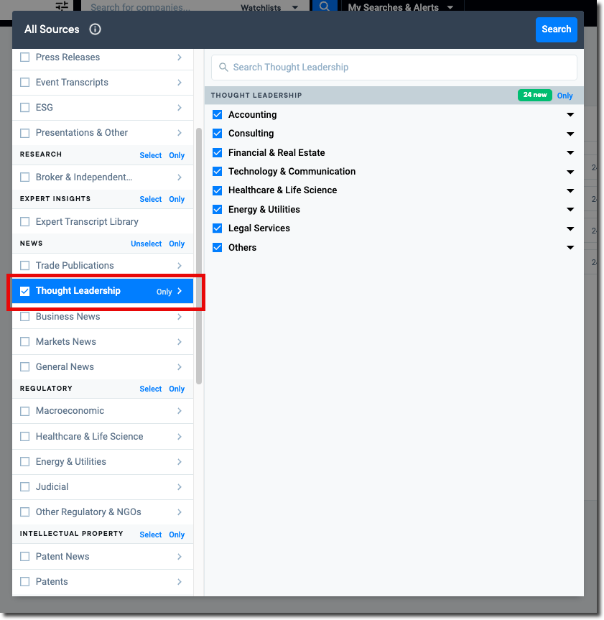Image resolution: width=604 pixels, height=620 pixels.
Task: Tick the ESG source checkbox
Action: click(25, 108)
